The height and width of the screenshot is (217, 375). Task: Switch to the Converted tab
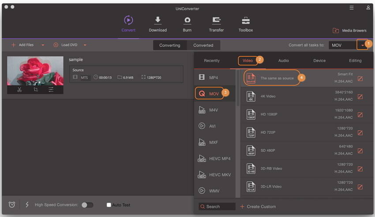click(203, 45)
